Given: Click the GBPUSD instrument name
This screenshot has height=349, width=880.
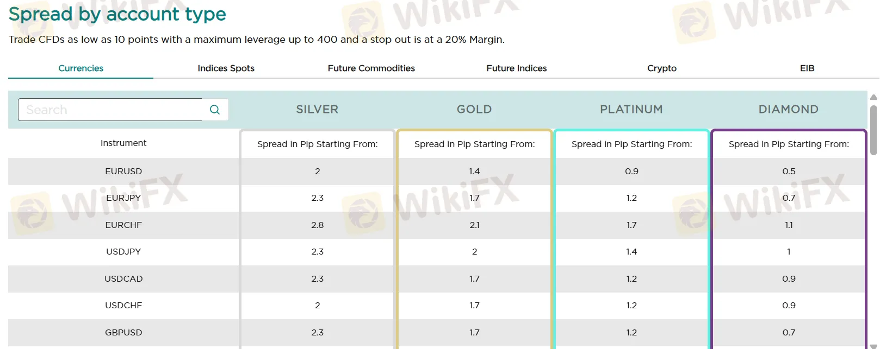Looking at the screenshot, I should 123,333.
